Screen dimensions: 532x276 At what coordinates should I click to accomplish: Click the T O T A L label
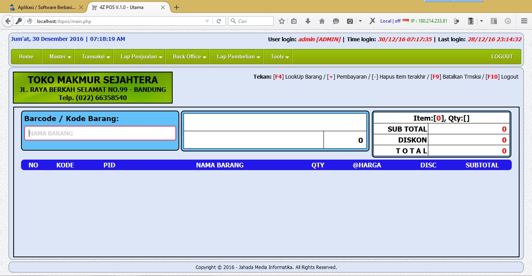point(411,151)
